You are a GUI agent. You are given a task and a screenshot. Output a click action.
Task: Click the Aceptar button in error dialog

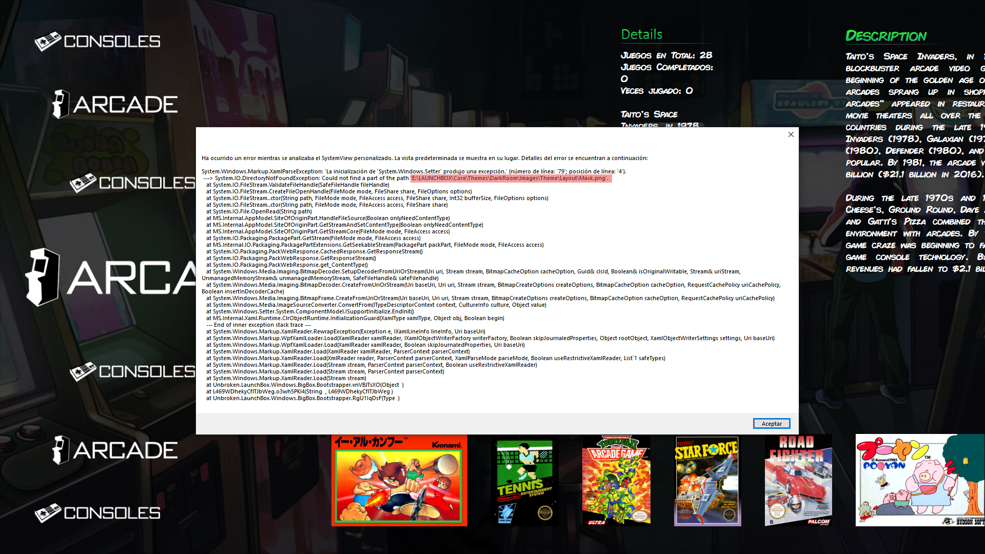772,423
